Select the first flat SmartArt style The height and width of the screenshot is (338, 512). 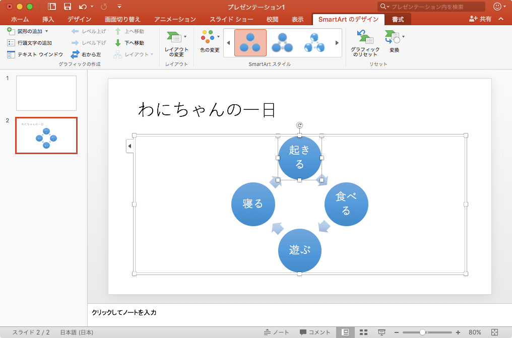pyautogui.click(x=250, y=43)
